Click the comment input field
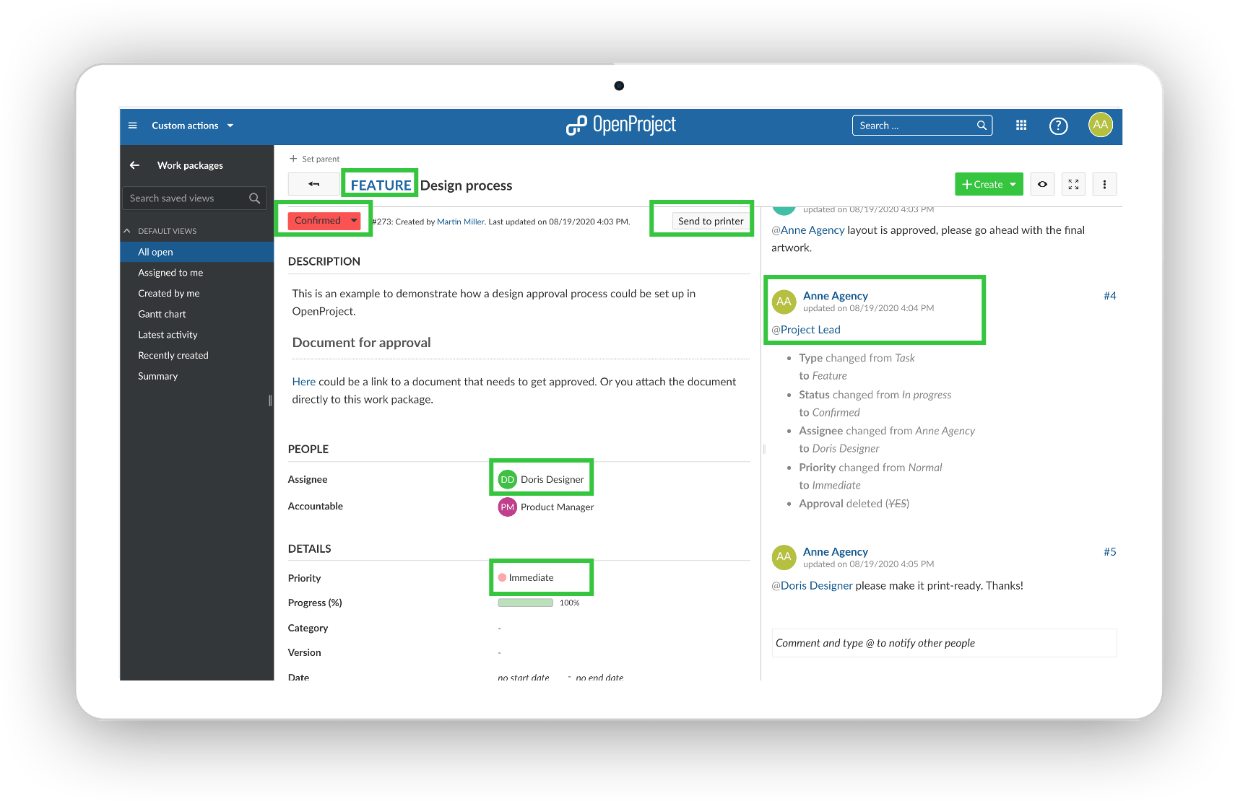Image resolution: width=1235 pixels, height=801 pixels. coord(943,643)
